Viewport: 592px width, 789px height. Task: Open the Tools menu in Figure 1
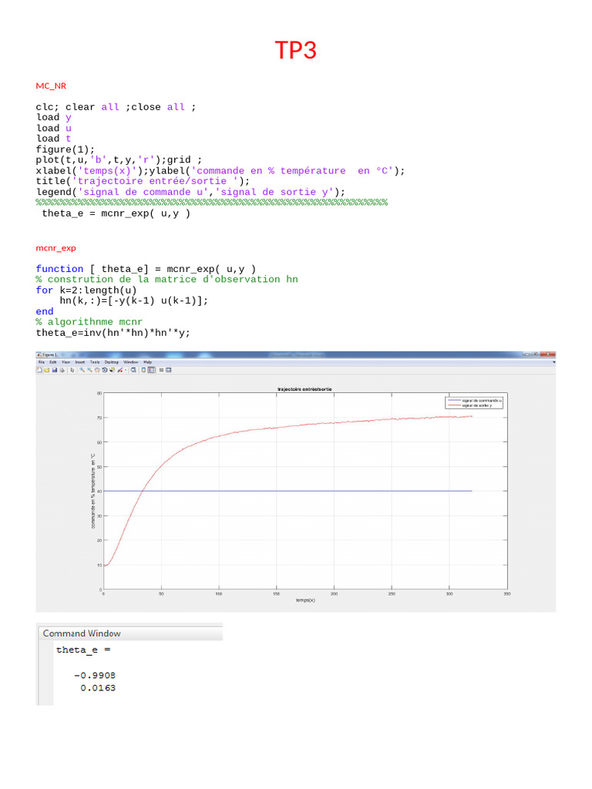(95, 362)
